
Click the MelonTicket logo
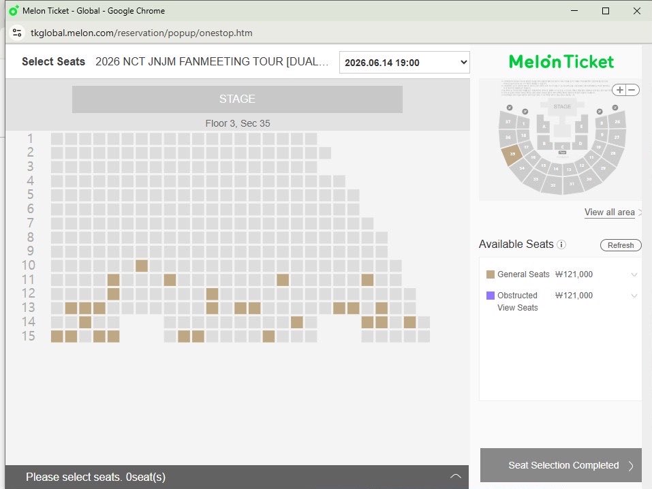tap(561, 62)
